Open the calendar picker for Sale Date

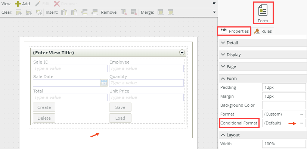point(104,83)
